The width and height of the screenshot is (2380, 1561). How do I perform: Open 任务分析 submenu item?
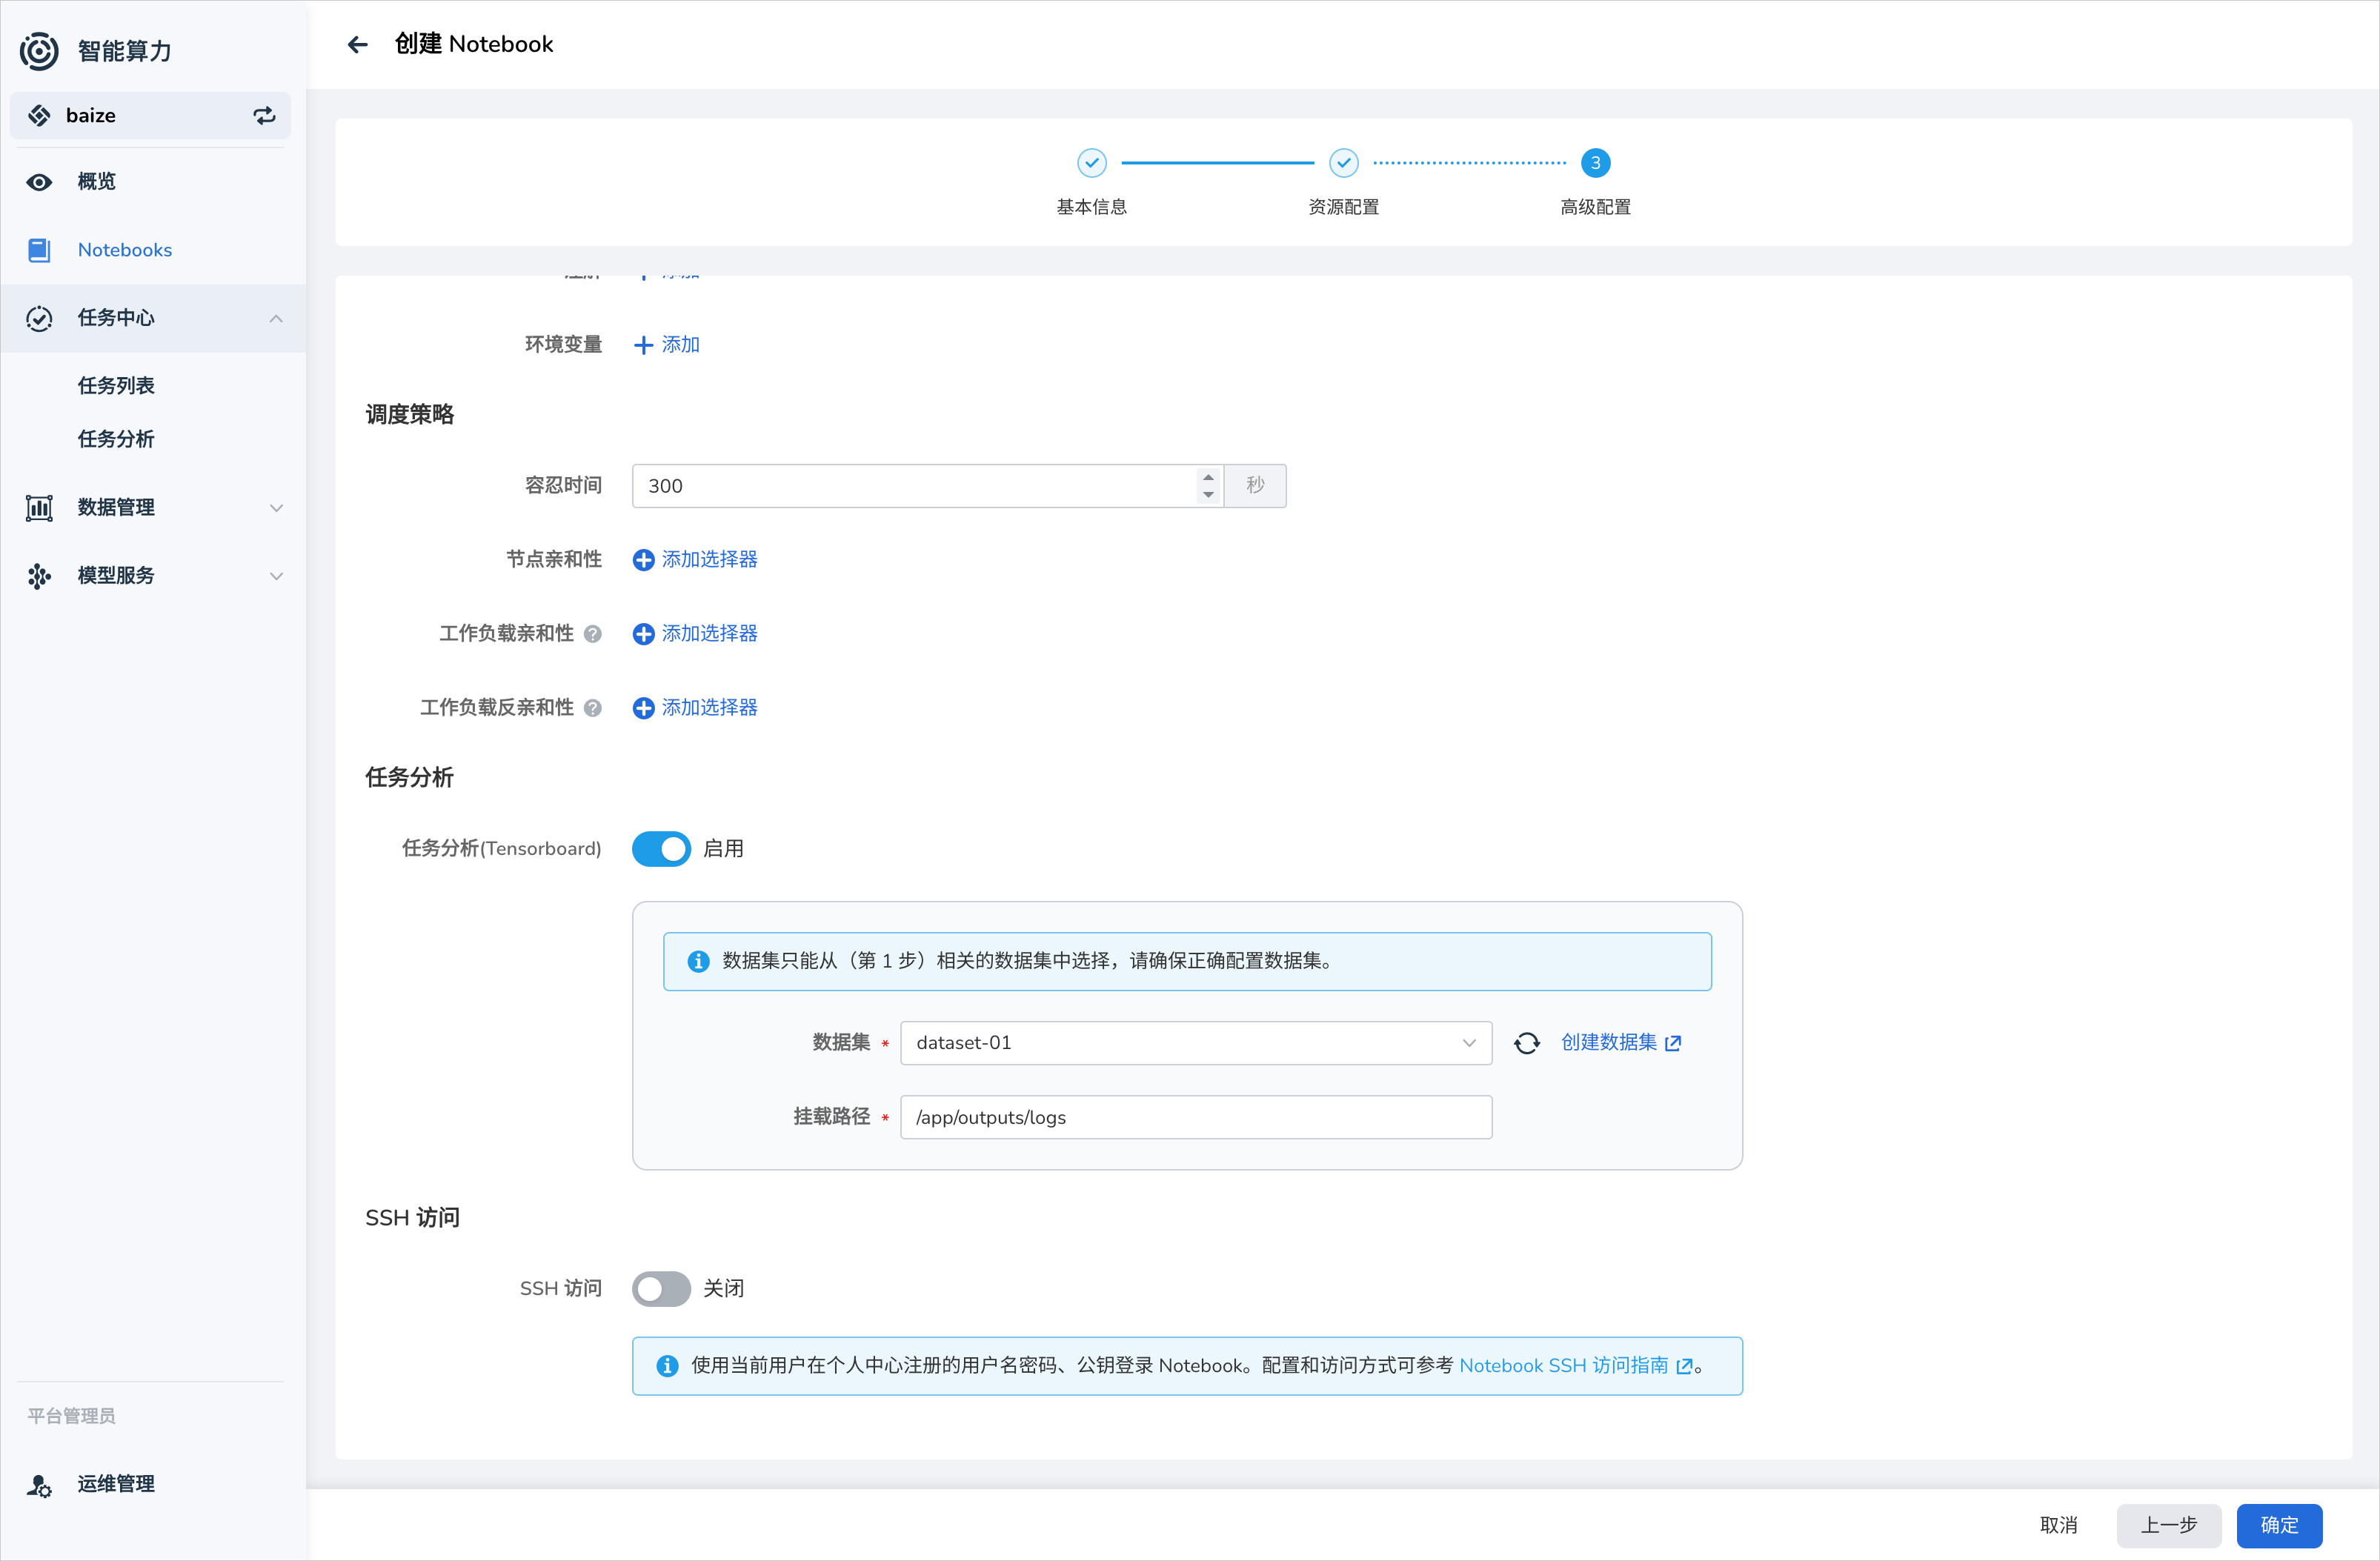116,439
